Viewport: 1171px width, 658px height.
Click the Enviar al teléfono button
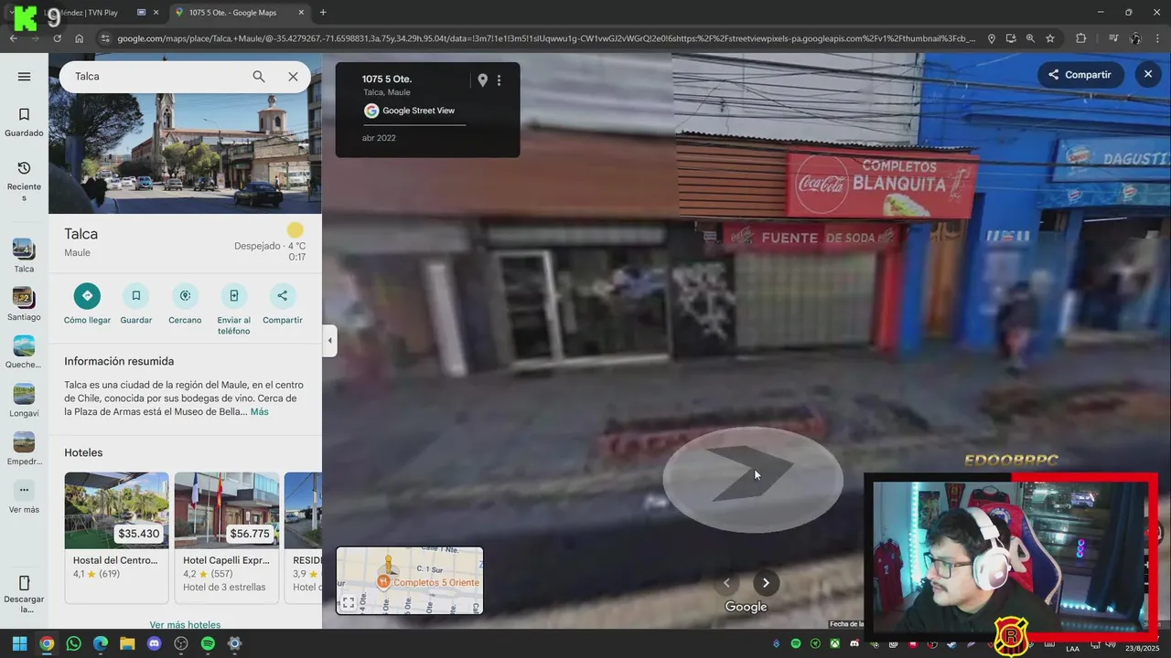pos(233,309)
